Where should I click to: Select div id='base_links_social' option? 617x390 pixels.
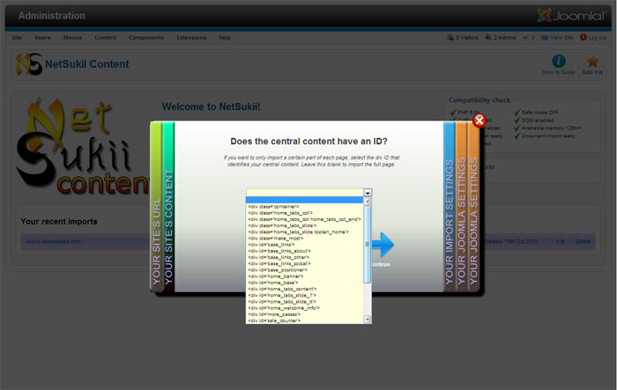304,263
